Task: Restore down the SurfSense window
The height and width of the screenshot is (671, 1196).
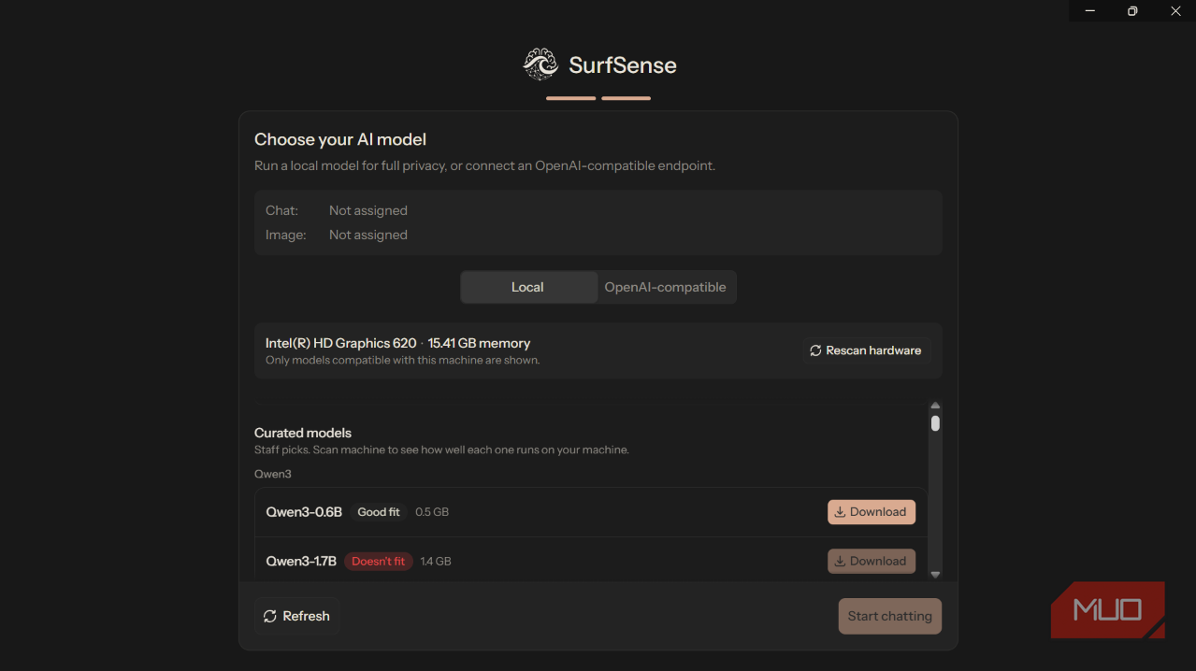Action: pyautogui.click(x=1132, y=10)
